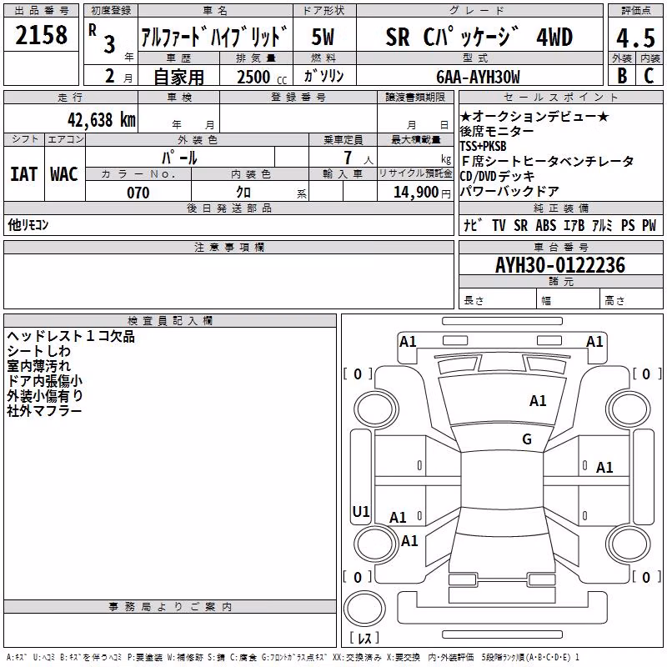Screen dimensions: 667x667
Task: Click the A1 mark on the hood
Action: (x=538, y=400)
